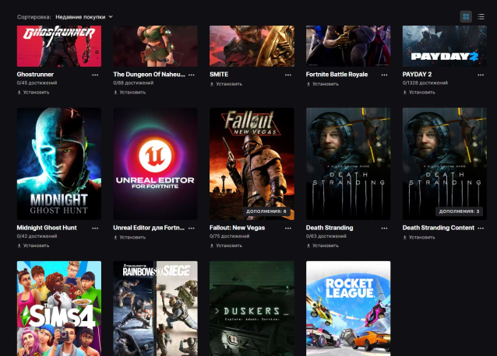Image resolution: width=497 pixels, height=356 pixels.
Task: Click Midnight Ghost Hunt achievements 0/42
Action: (x=37, y=236)
